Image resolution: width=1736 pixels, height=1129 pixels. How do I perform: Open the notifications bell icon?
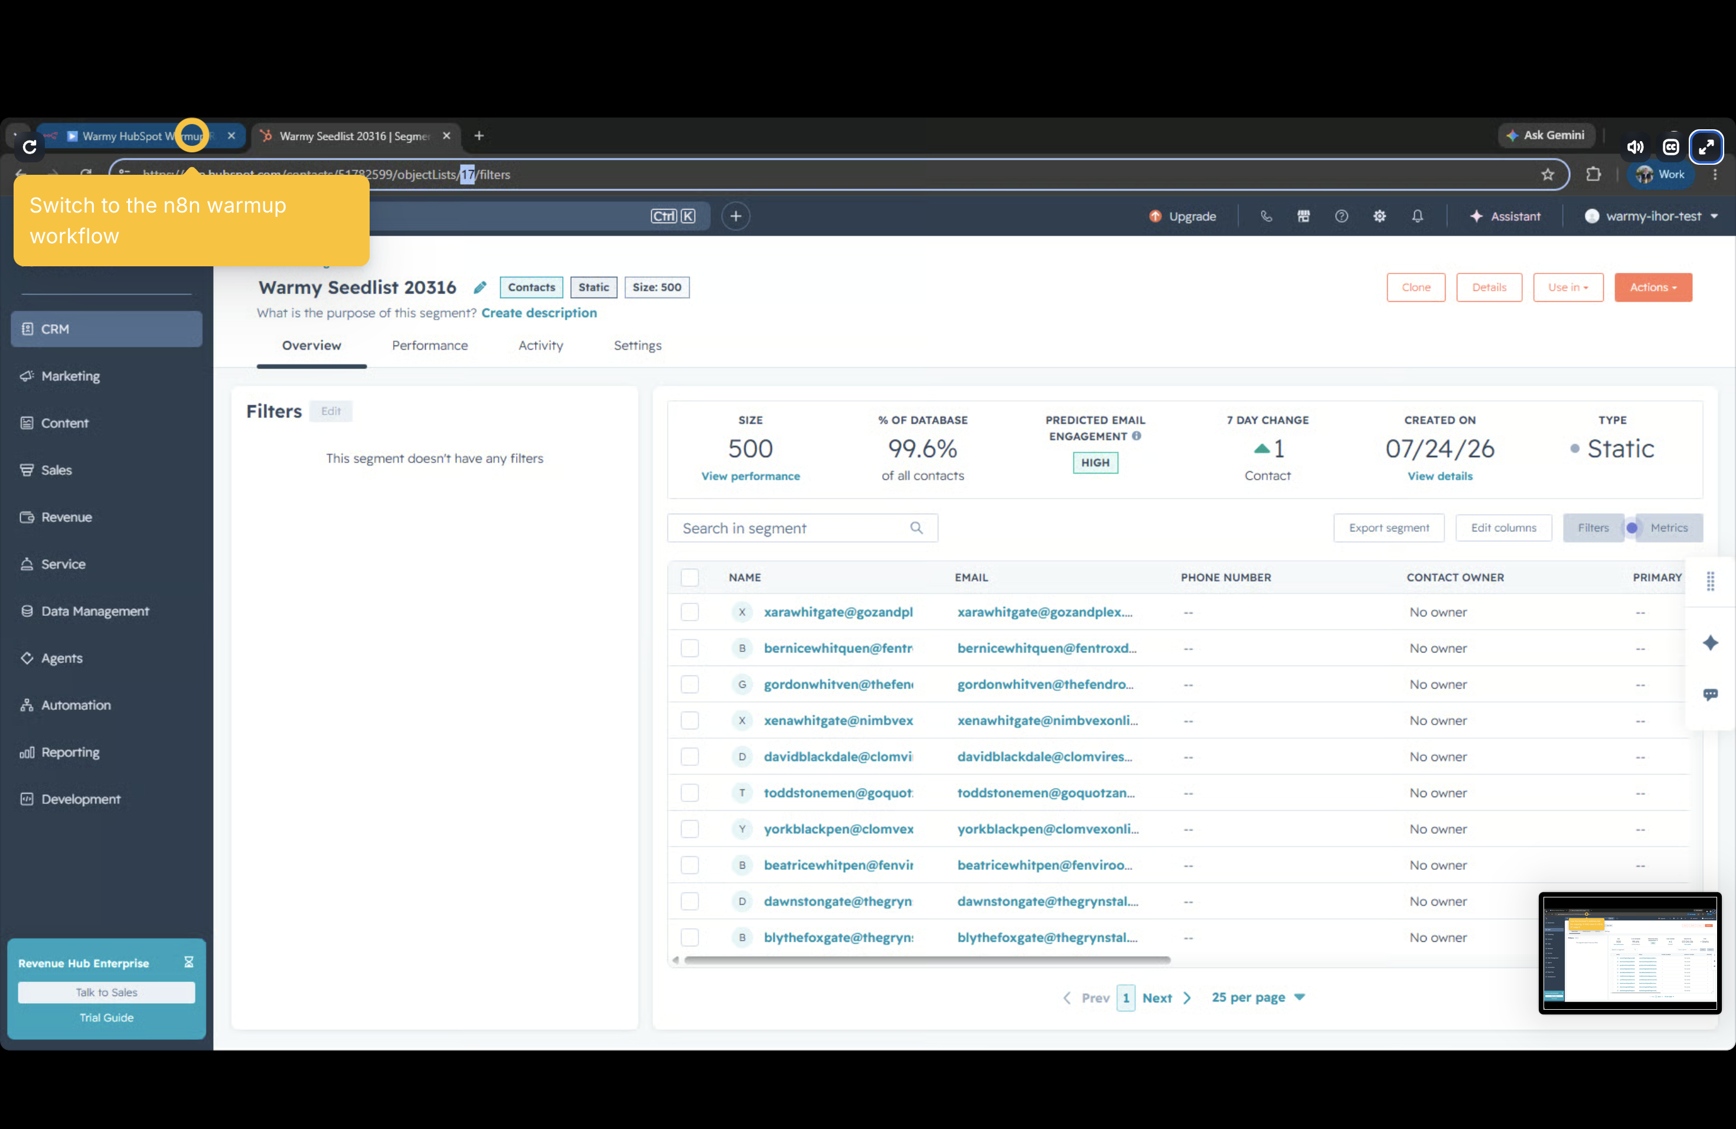(x=1417, y=216)
